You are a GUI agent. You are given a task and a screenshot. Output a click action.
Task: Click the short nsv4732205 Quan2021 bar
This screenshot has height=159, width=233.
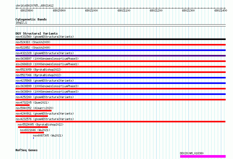[23, 105]
